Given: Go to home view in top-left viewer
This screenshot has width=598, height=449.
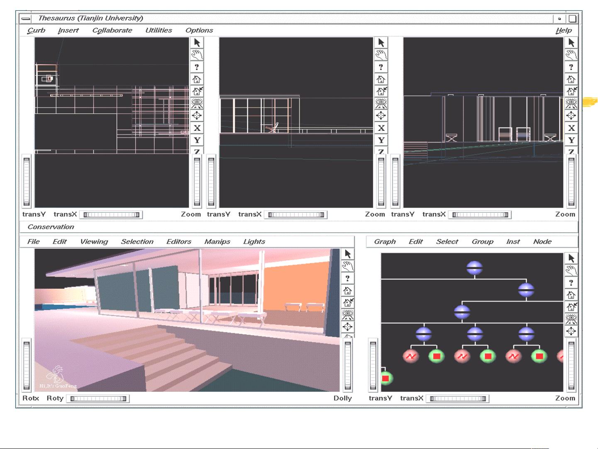Looking at the screenshot, I should pyautogui.click(x=197, y=79).
